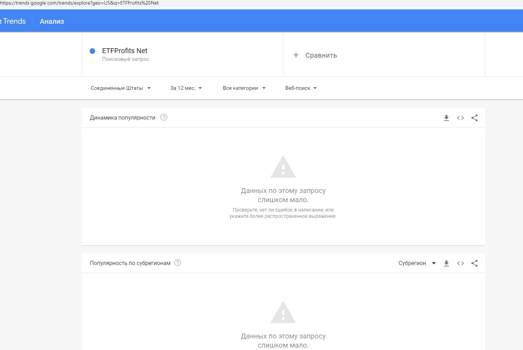
Task: Click the Trends logo in header
Action: (13, 21)
